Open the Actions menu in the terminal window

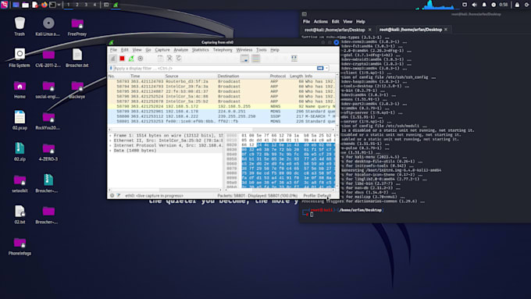tap(320, 22)
